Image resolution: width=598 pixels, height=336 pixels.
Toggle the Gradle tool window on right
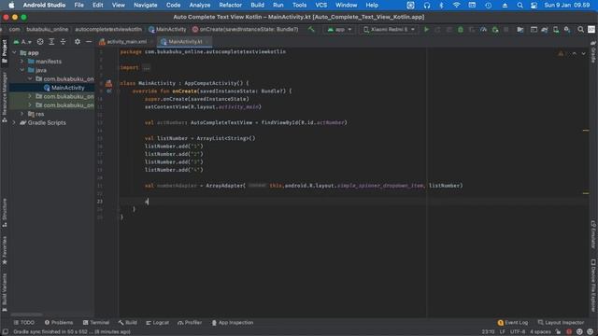point(593,52)
